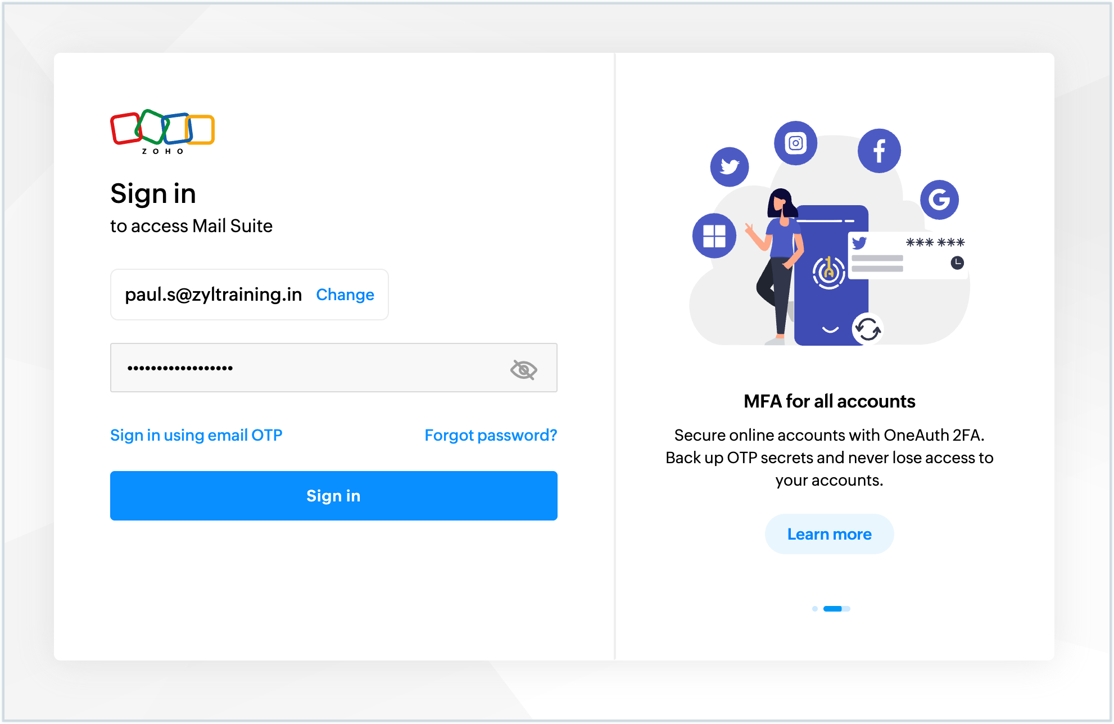Open Forgot password?
The height and width of the screenshot is (724, 1114).
(491, 435)
